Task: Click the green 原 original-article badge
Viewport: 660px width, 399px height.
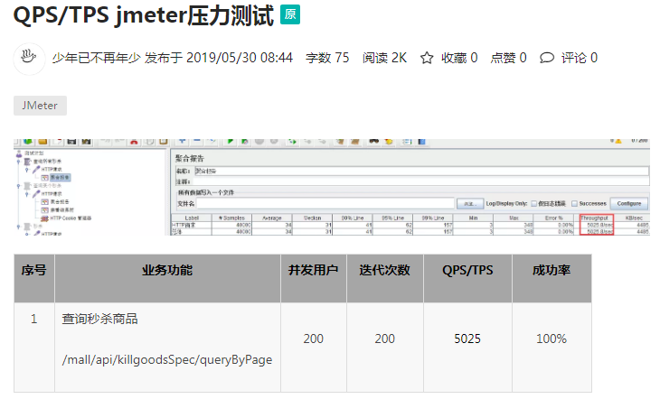Action: pyautogui.click(x=290, y=14)
